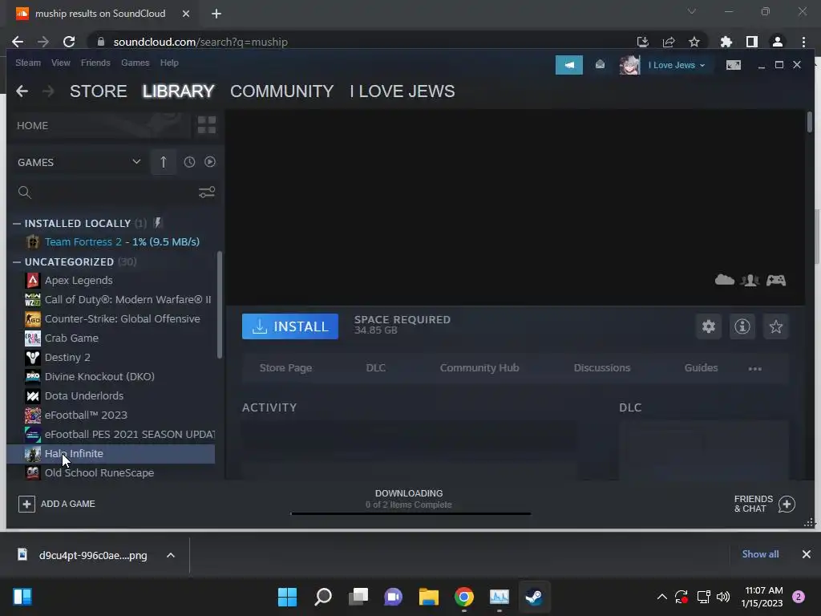The image size is (821, 616).
Task: Open the Help menu
Action: point(169,63)
